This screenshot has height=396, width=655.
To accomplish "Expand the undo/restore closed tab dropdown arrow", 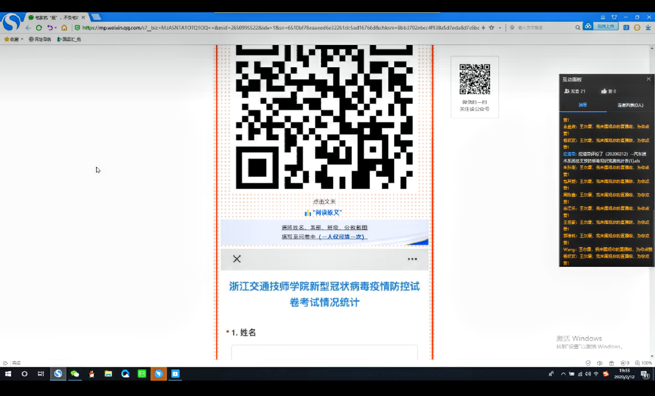I will tap(56, 28).
